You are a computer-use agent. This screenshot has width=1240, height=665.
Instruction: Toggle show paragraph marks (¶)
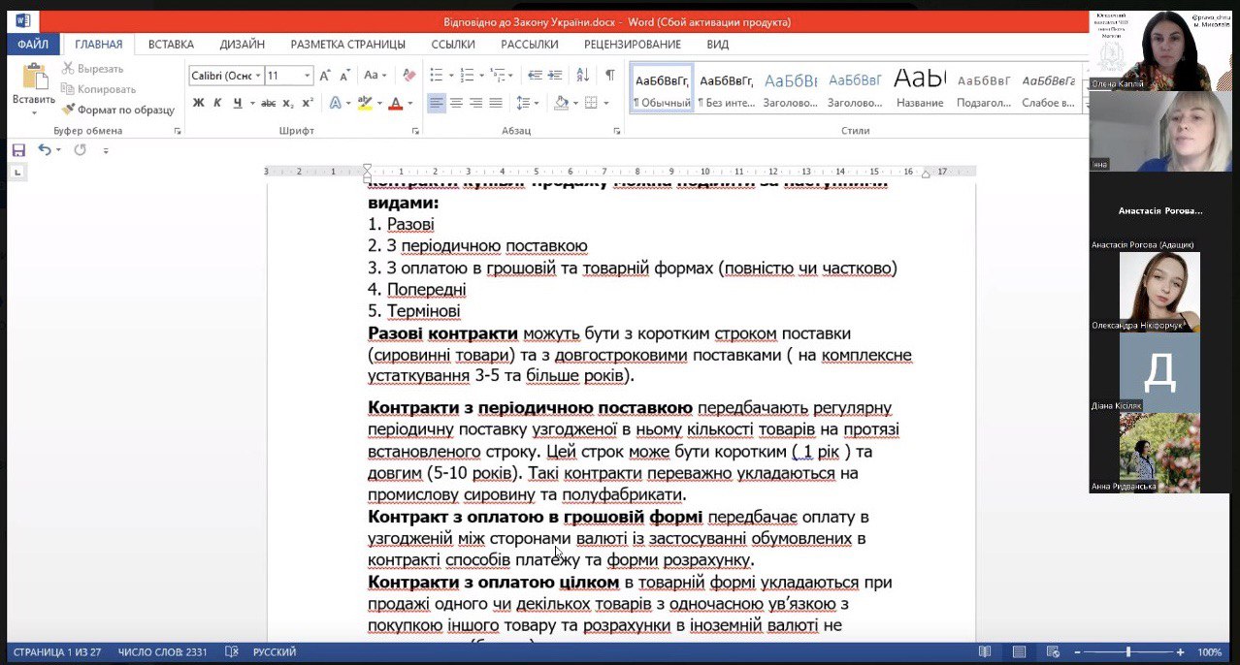coord(609,75)
